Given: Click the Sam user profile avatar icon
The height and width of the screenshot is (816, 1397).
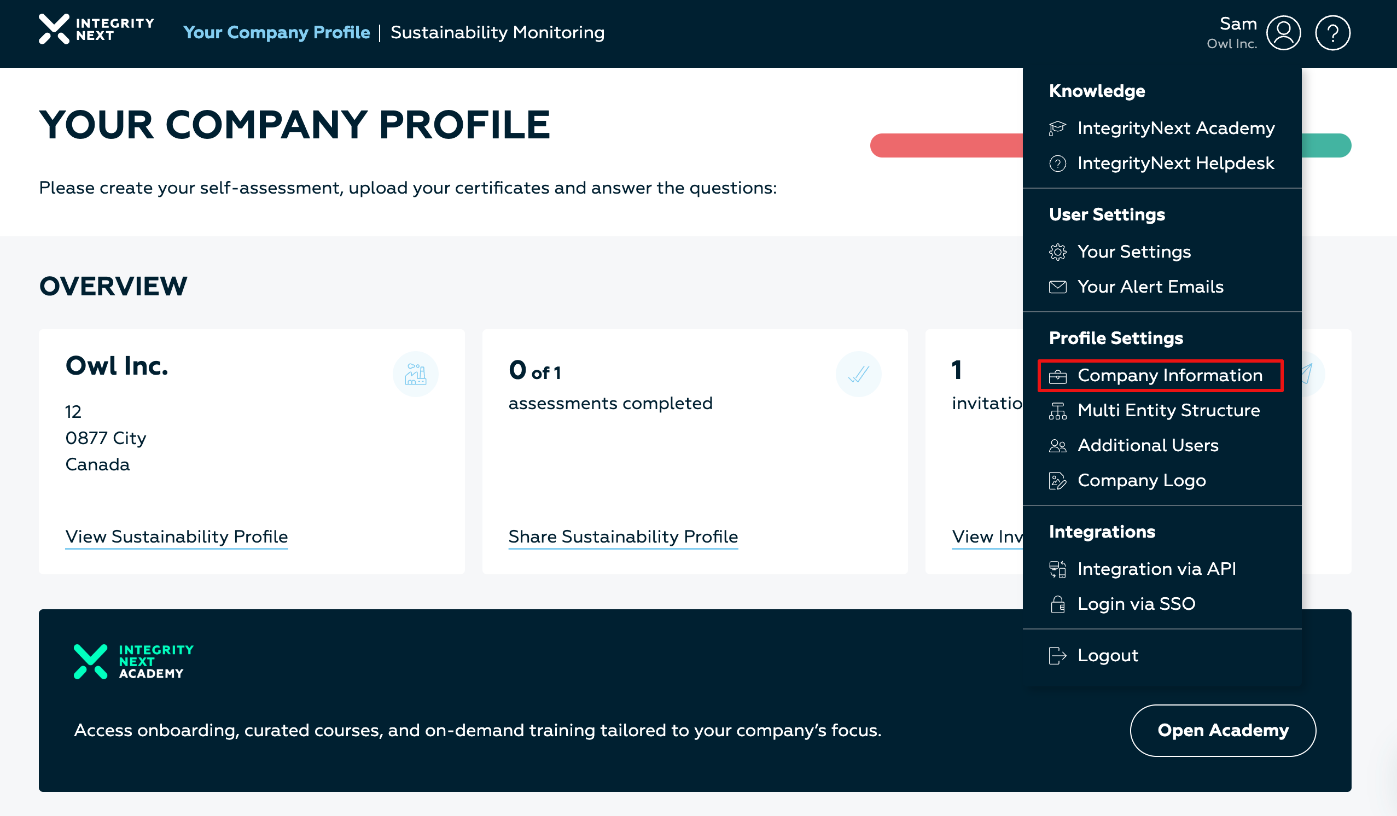Looking at the screenshot, I should tap(1283, 33).
